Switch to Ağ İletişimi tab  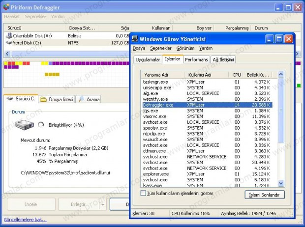pyautogui.click(x=223, y=59)
